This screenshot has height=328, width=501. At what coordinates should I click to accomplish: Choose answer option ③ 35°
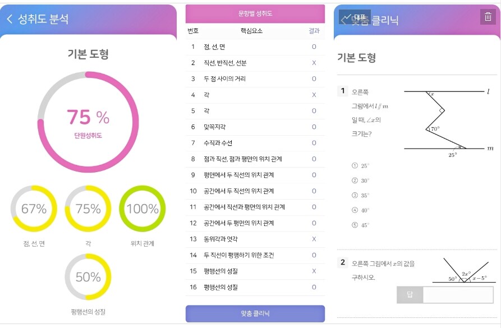pos(360,195)
